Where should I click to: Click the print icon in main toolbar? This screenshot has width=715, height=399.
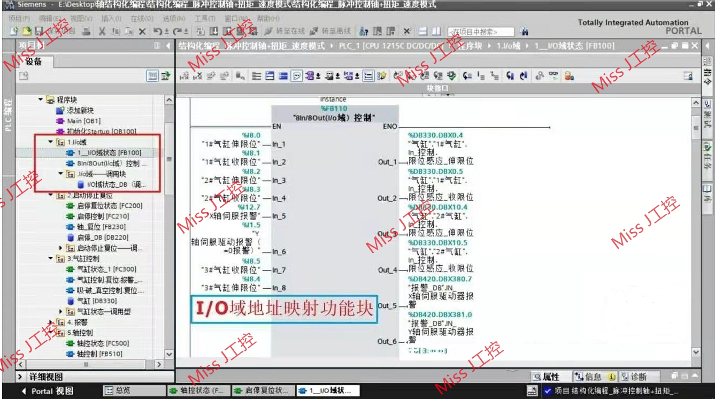click(x=86, y=32)
